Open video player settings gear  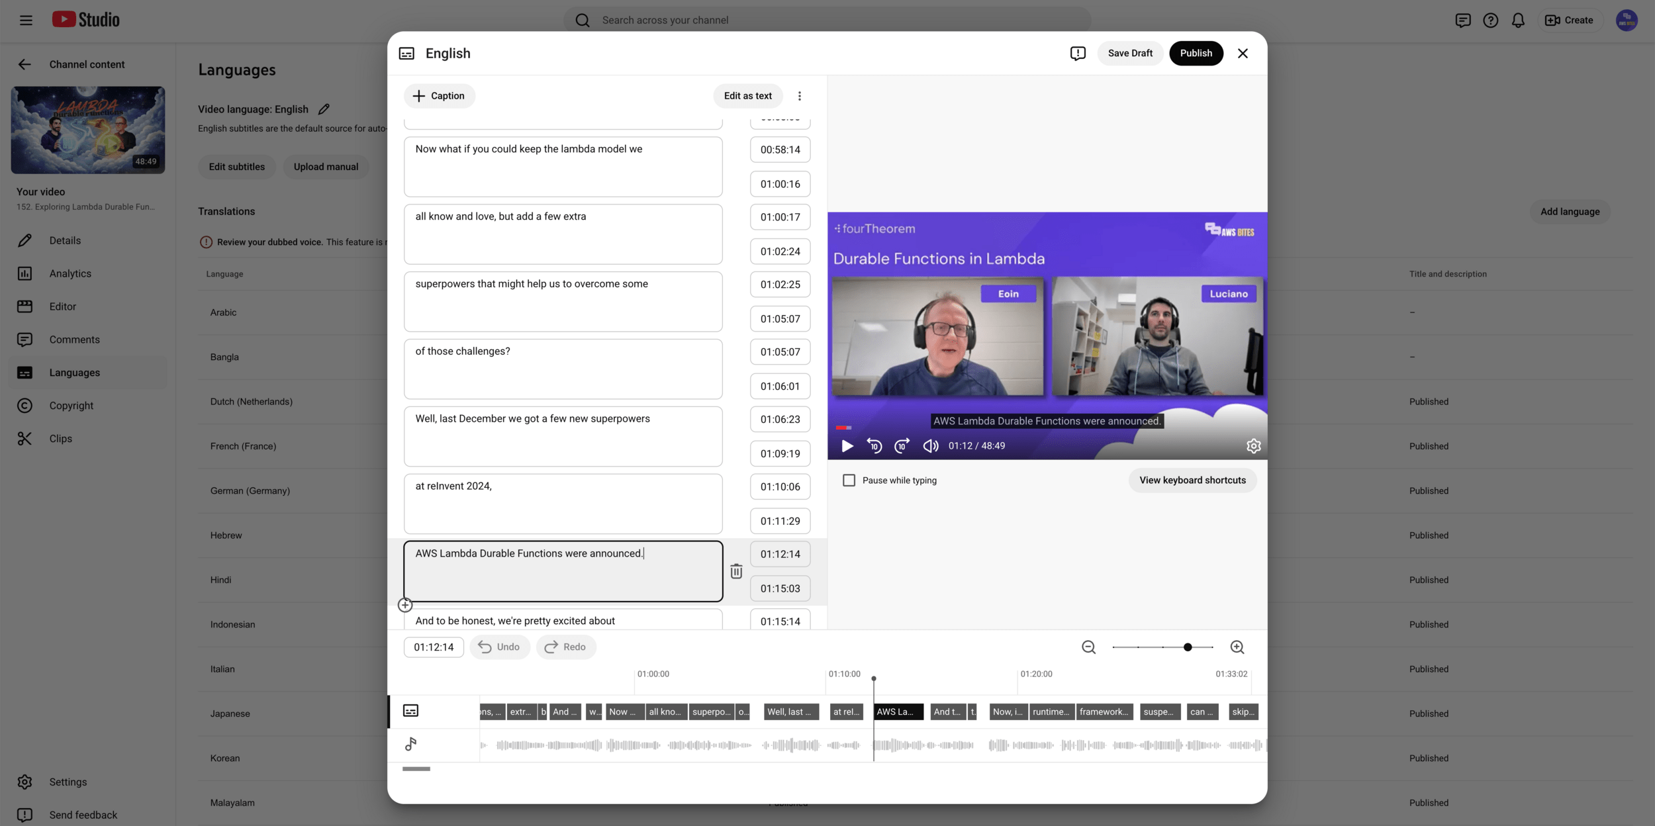coord(1253,446)
